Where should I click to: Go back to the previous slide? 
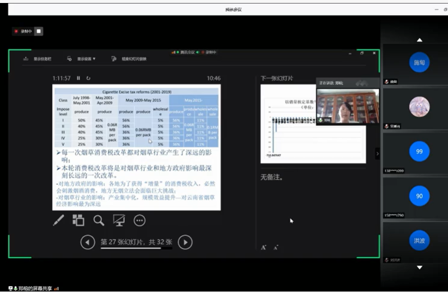click(88, 242)
